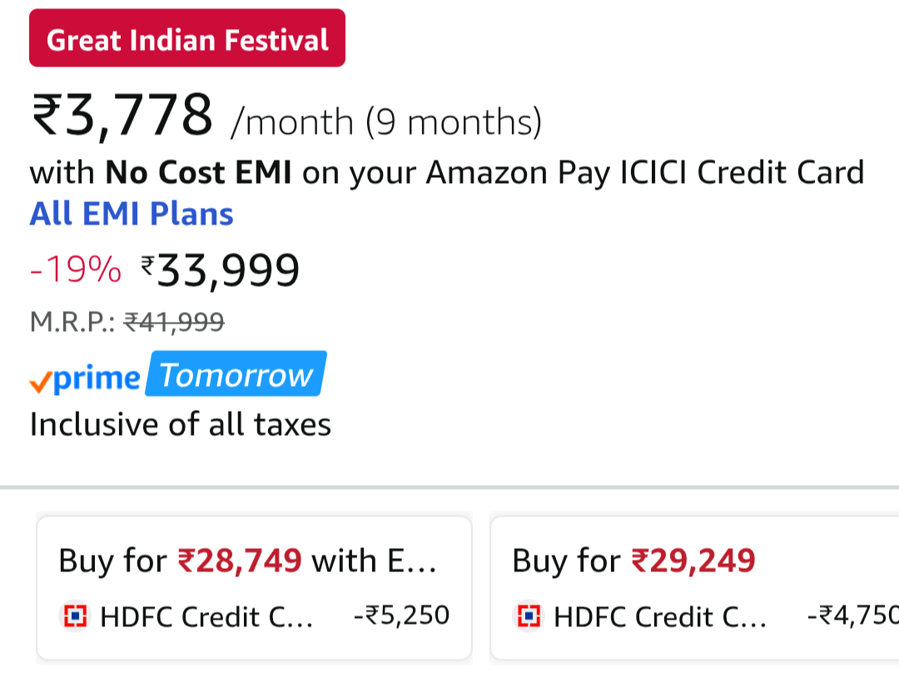Tap the HDFC Credit Card label in the ₹29,249 offer
Image resolution: width=899 pixels, height=677 pixels.
[659, 617]
